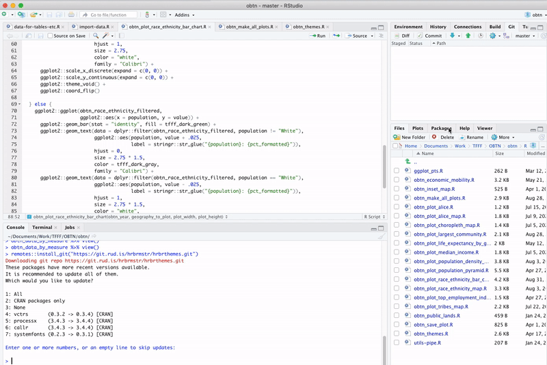The image size is (547, 365).
Task: Close the import-data.R tab
Action: (112, 27)
